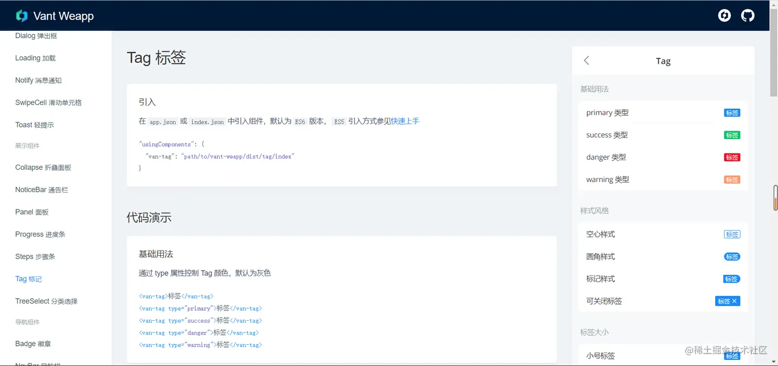
Task: Click the 样式风格 section label in demo
Action: coord(594,211)
